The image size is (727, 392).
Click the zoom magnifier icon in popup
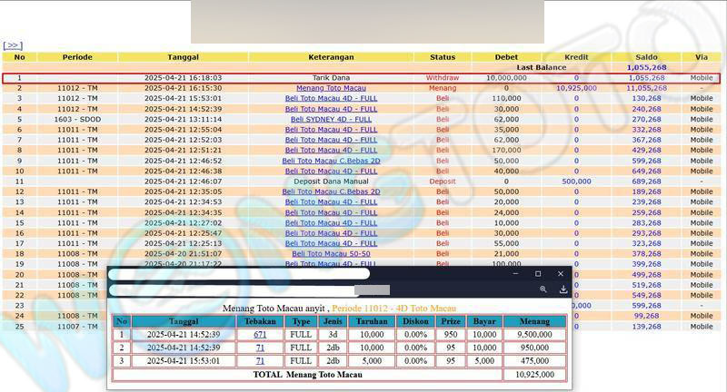pos(543,289)
